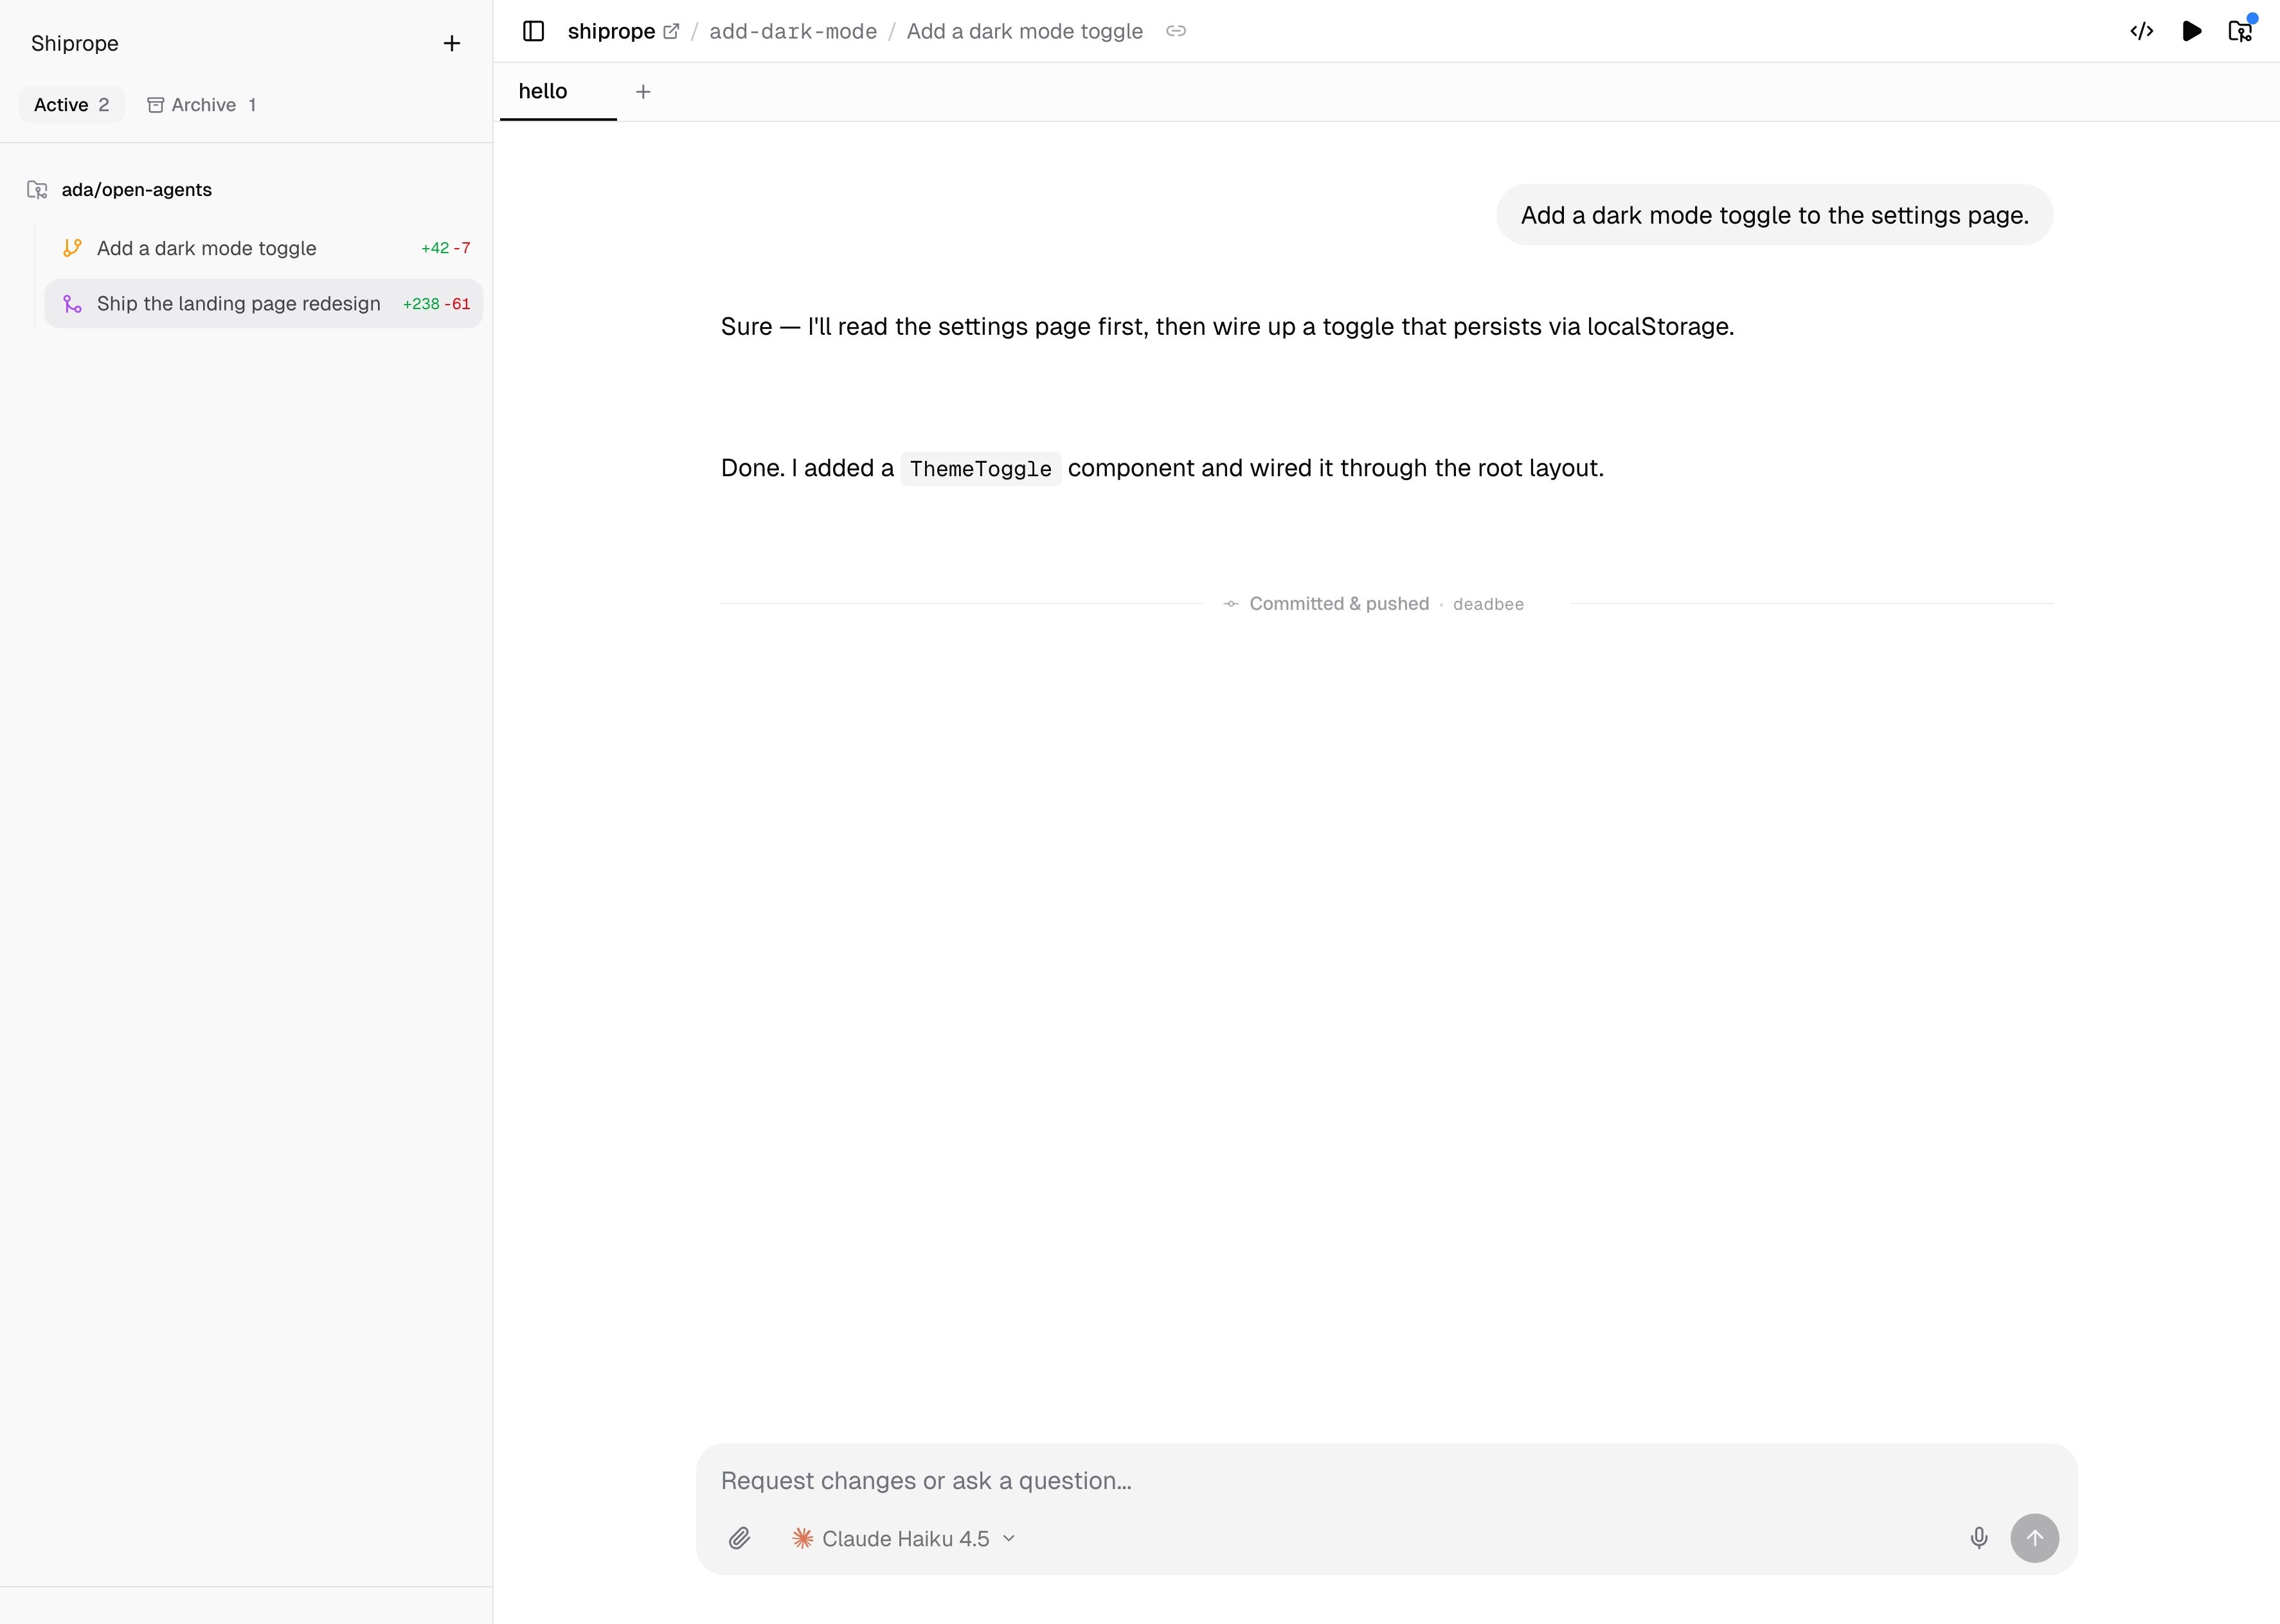2280x1624 pixels.
Task: Click the paperclip attach icon
Action: pyautogui.click(x=739, y=1538)
